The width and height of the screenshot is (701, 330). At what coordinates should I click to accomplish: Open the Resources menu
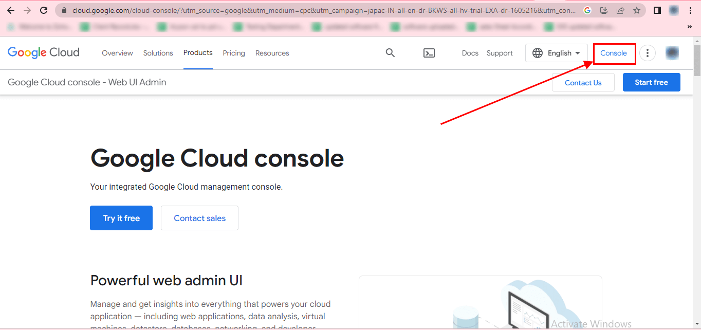click(272, 53)
